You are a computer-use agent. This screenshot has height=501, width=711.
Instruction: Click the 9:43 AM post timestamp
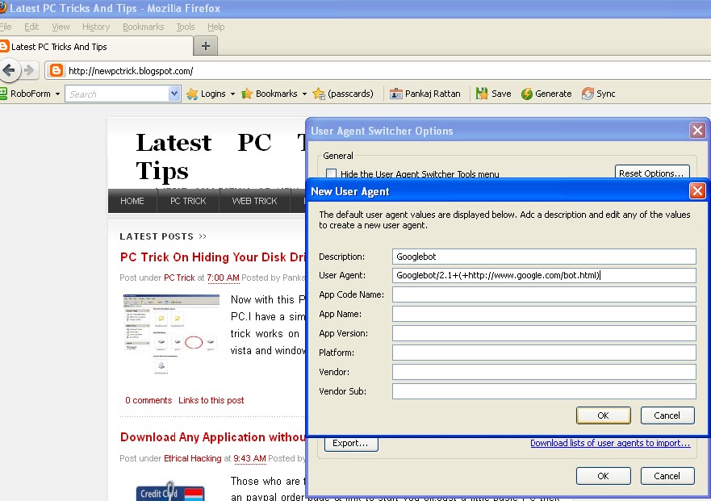point(249,458)
